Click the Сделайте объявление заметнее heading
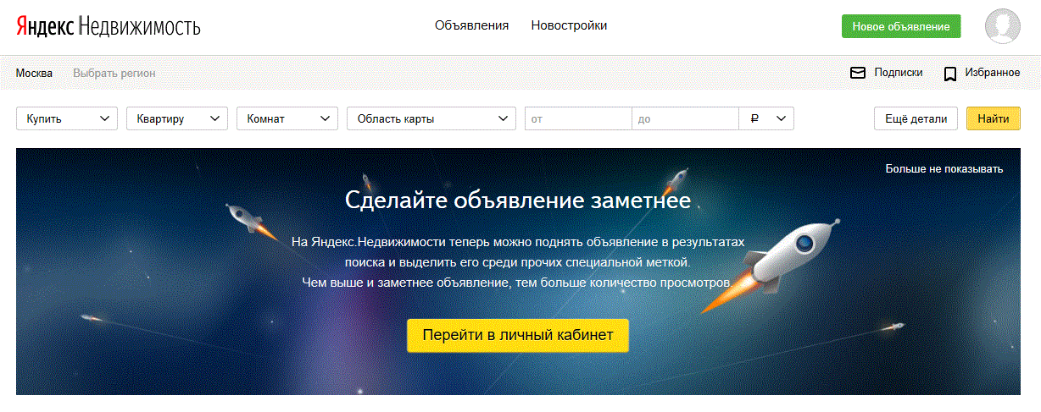The width and height of the screenshot is (1041, 412). (518, 201)
